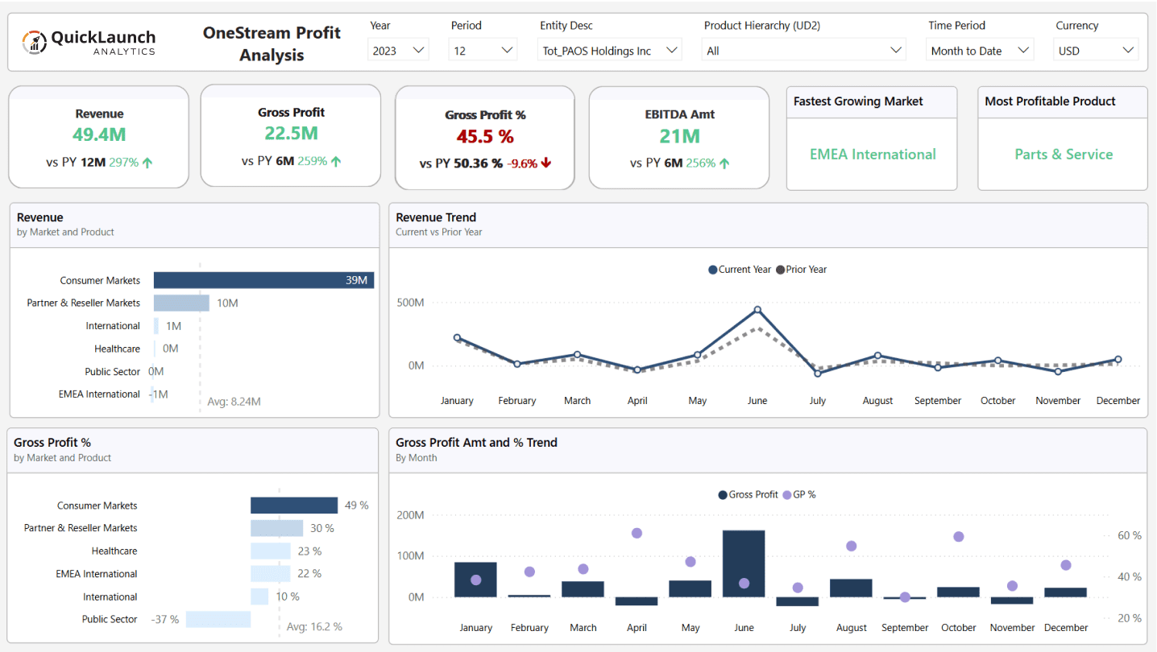Screen dimensions: 1157x652
Task: Click the green up arrow under Revenue
Action: click(147, 163)
